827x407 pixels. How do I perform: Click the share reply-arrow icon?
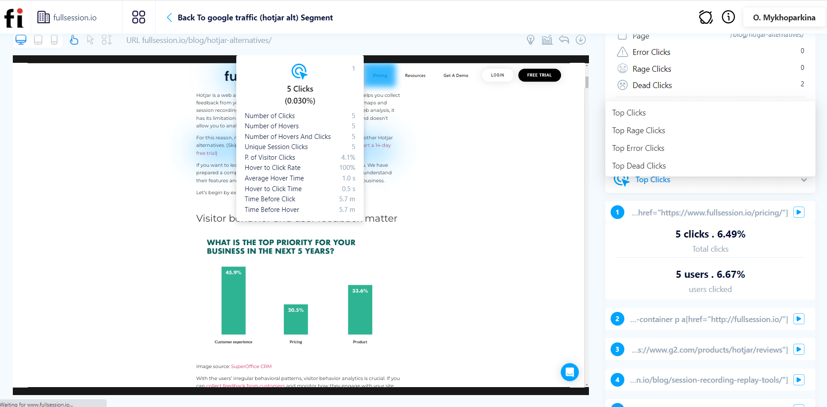click(x=564, y=40)
